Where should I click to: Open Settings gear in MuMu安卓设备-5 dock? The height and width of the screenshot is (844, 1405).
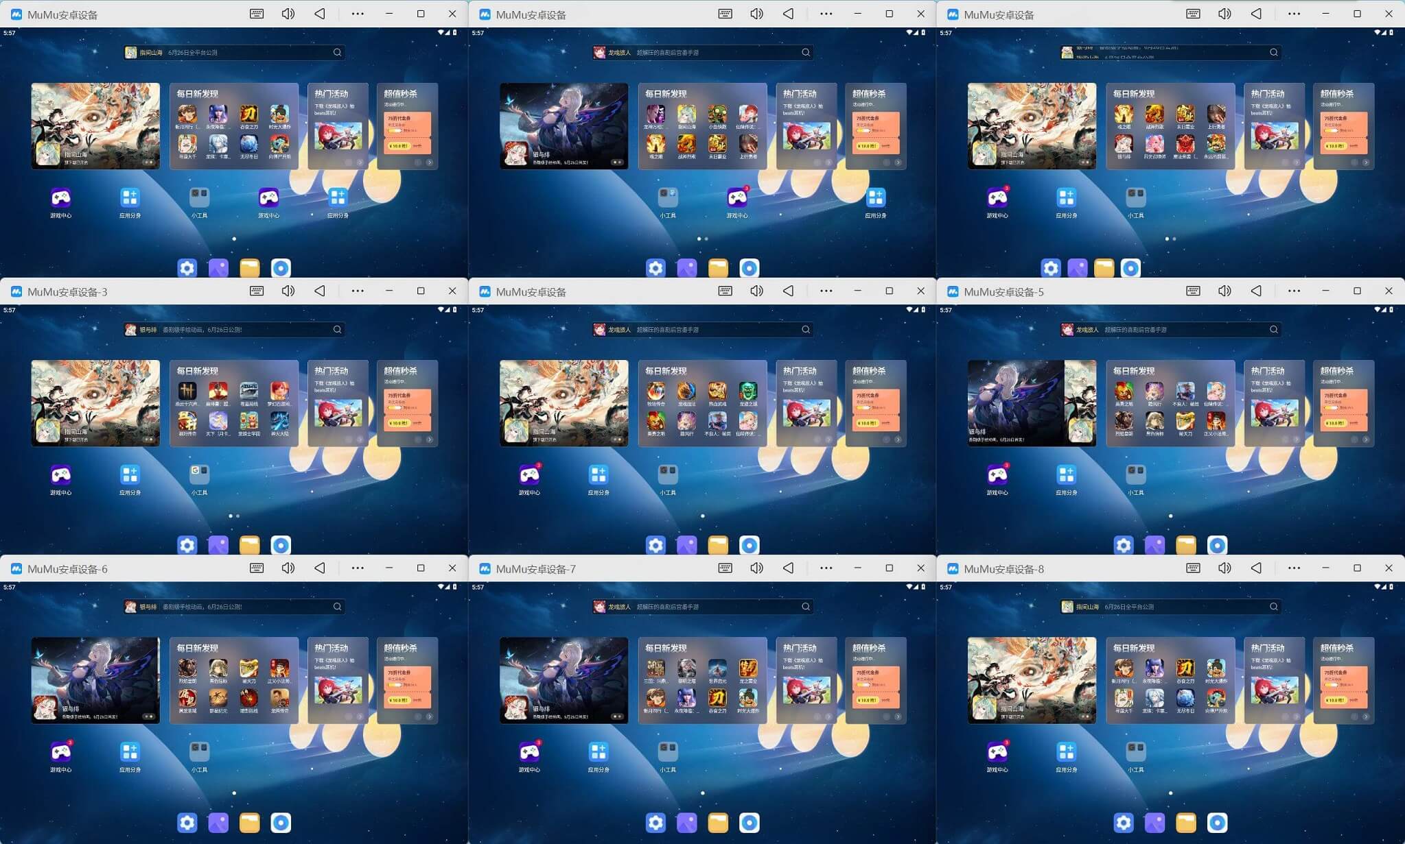pyautogui.click(x=1124, y=545)
